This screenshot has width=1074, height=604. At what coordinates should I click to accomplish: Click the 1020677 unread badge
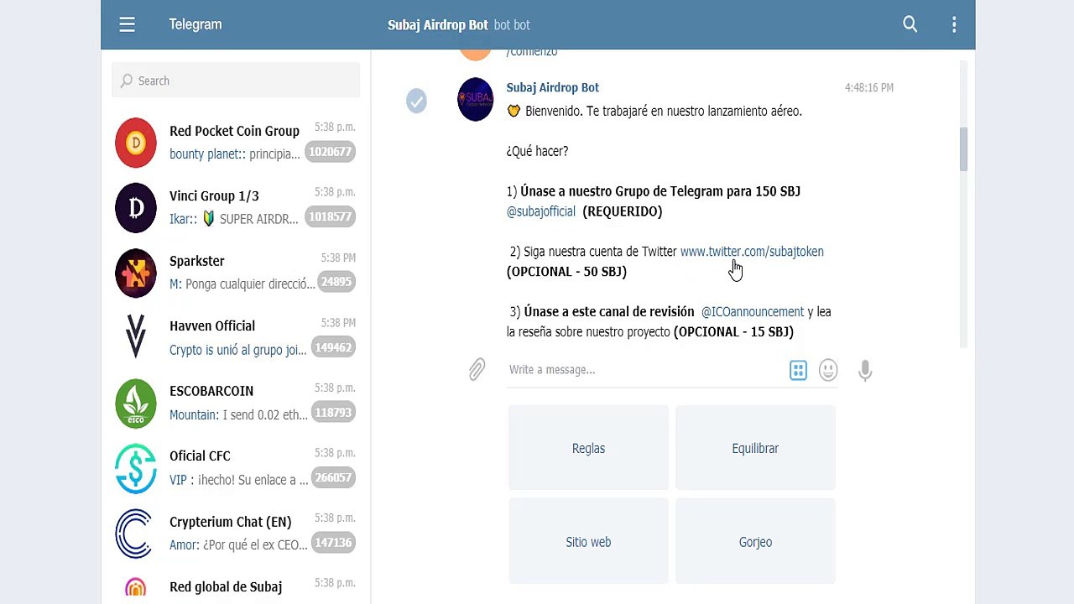330,152
